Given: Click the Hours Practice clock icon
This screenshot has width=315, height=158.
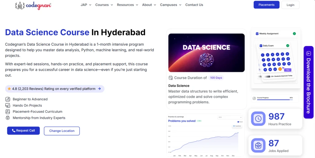Looking at the screenshot, I should (258, 119).
